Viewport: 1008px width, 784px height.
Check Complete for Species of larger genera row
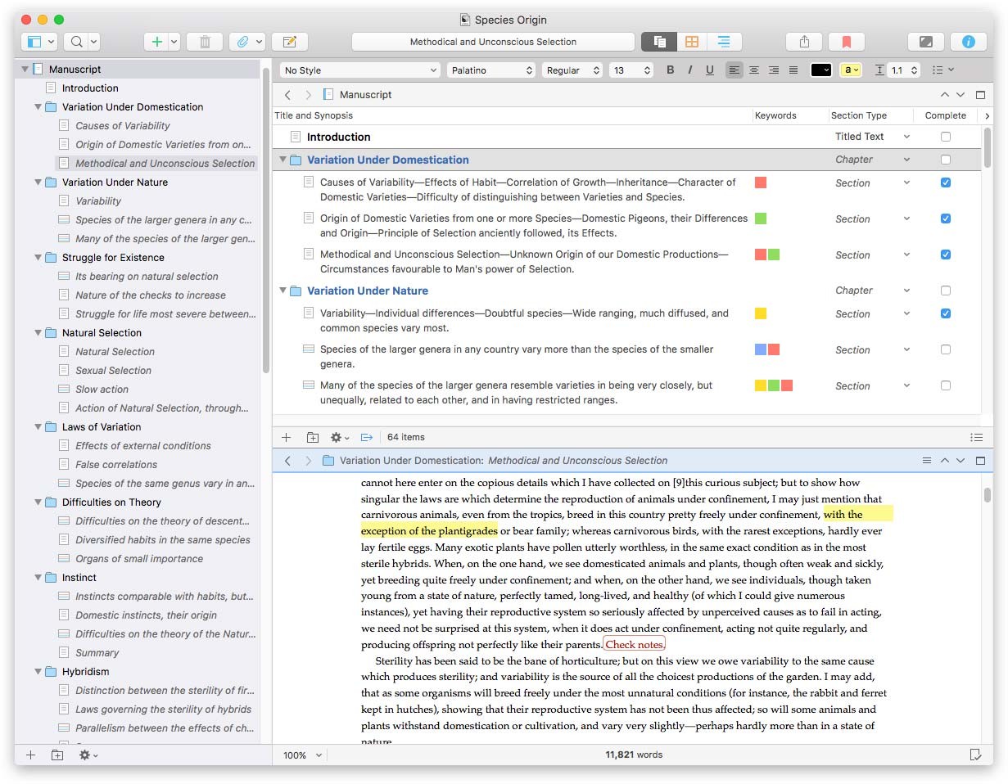(946, 349)
